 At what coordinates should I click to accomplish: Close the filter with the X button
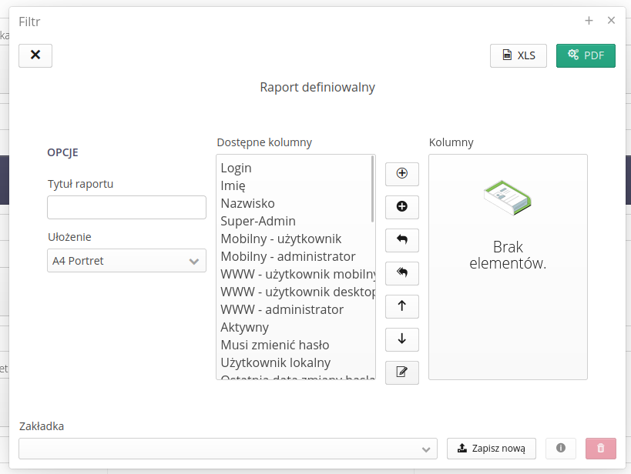35,55
